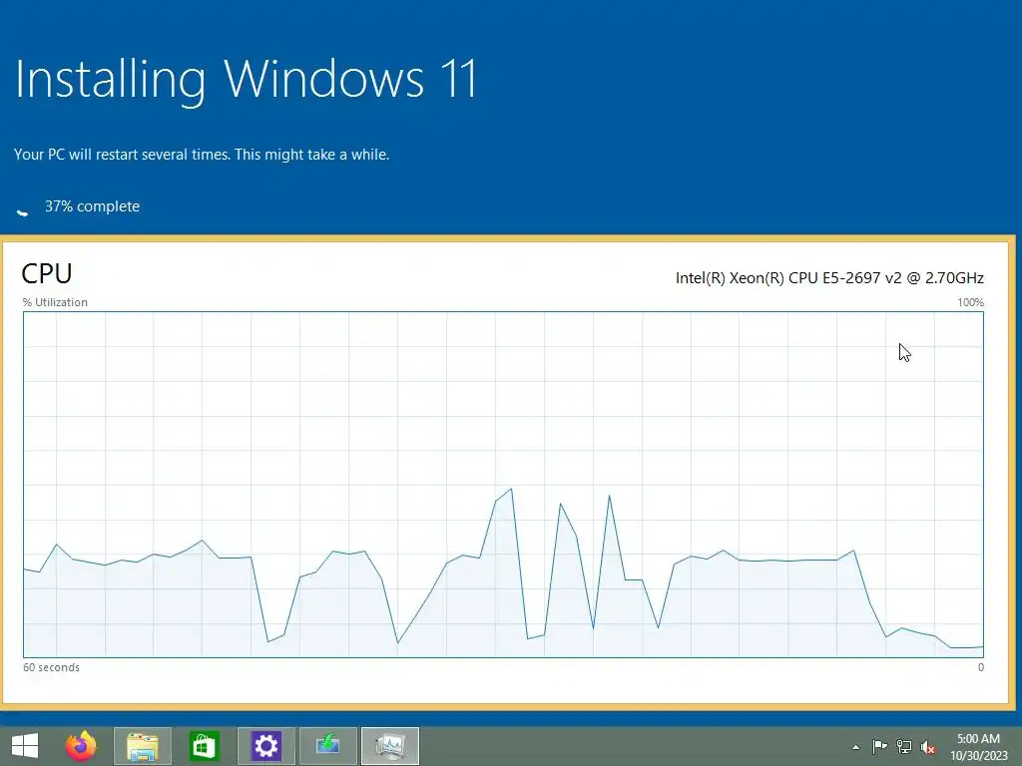Launch Firefox from the taskbar
This screenshot has width=1022, height=766.
pyautogui.click(x=81, y=746)
